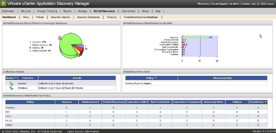Image resolution: width=276 pixels, height=133 pixels.
Task: Open the Open Source Information link
Action: pos(83,131)
